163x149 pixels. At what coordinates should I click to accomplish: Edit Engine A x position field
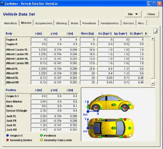[39, 40]
